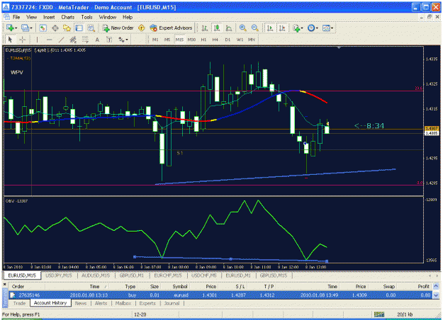Pick the trendline drawing tool

(x=61, y=40)
